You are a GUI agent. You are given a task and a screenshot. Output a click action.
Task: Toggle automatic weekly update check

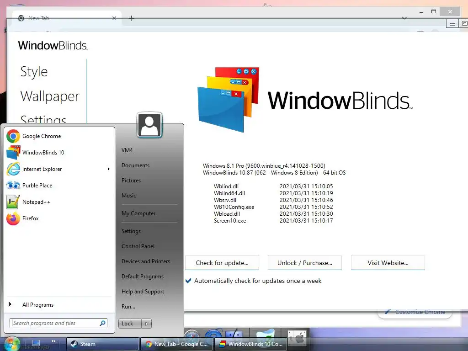click(188, 281)
